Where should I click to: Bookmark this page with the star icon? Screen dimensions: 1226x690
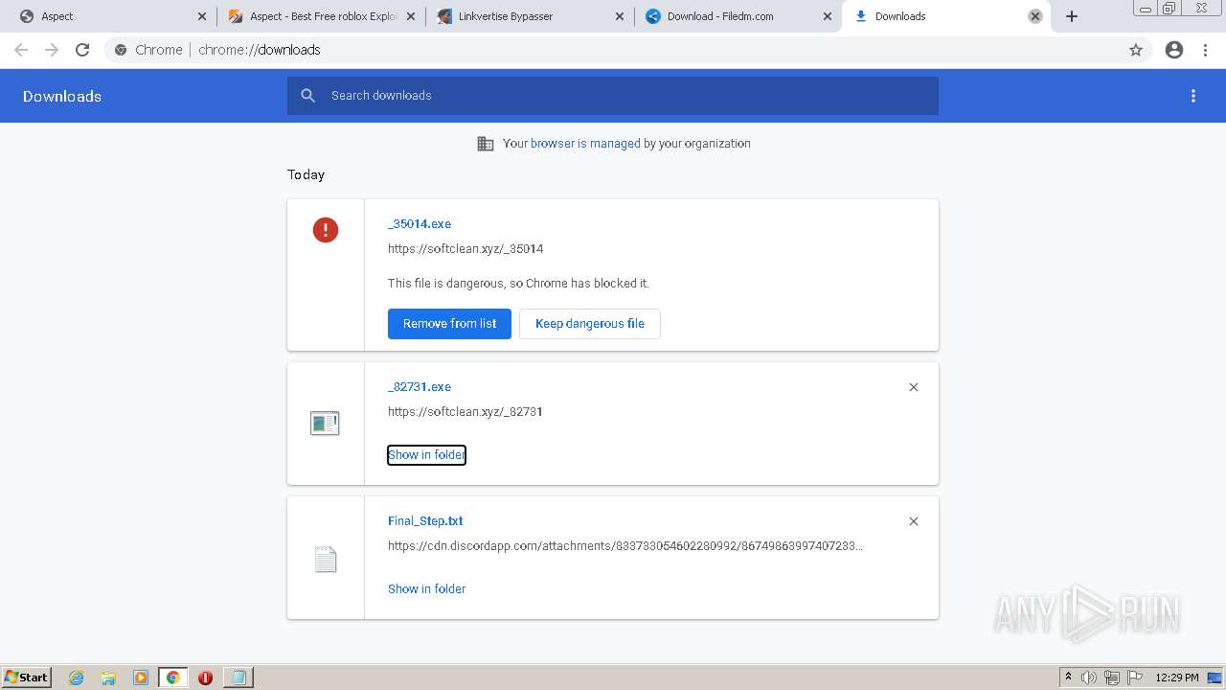(x=1136, y=50)
